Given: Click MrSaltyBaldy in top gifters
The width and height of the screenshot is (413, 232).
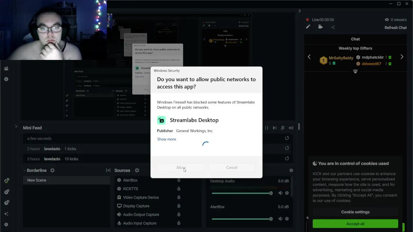Looking at the screenshot, I should (341, 58).
